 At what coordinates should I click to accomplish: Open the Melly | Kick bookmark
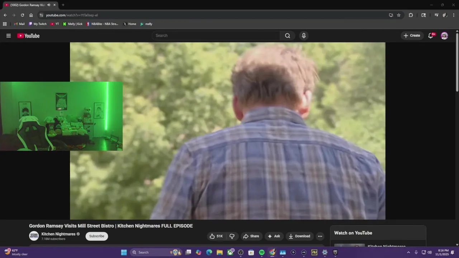(x=73, y=24)
